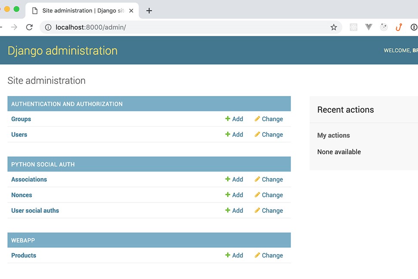Change Groups entries
The height and width of the screenshot is (279, 418).
[x=269, y=119]
